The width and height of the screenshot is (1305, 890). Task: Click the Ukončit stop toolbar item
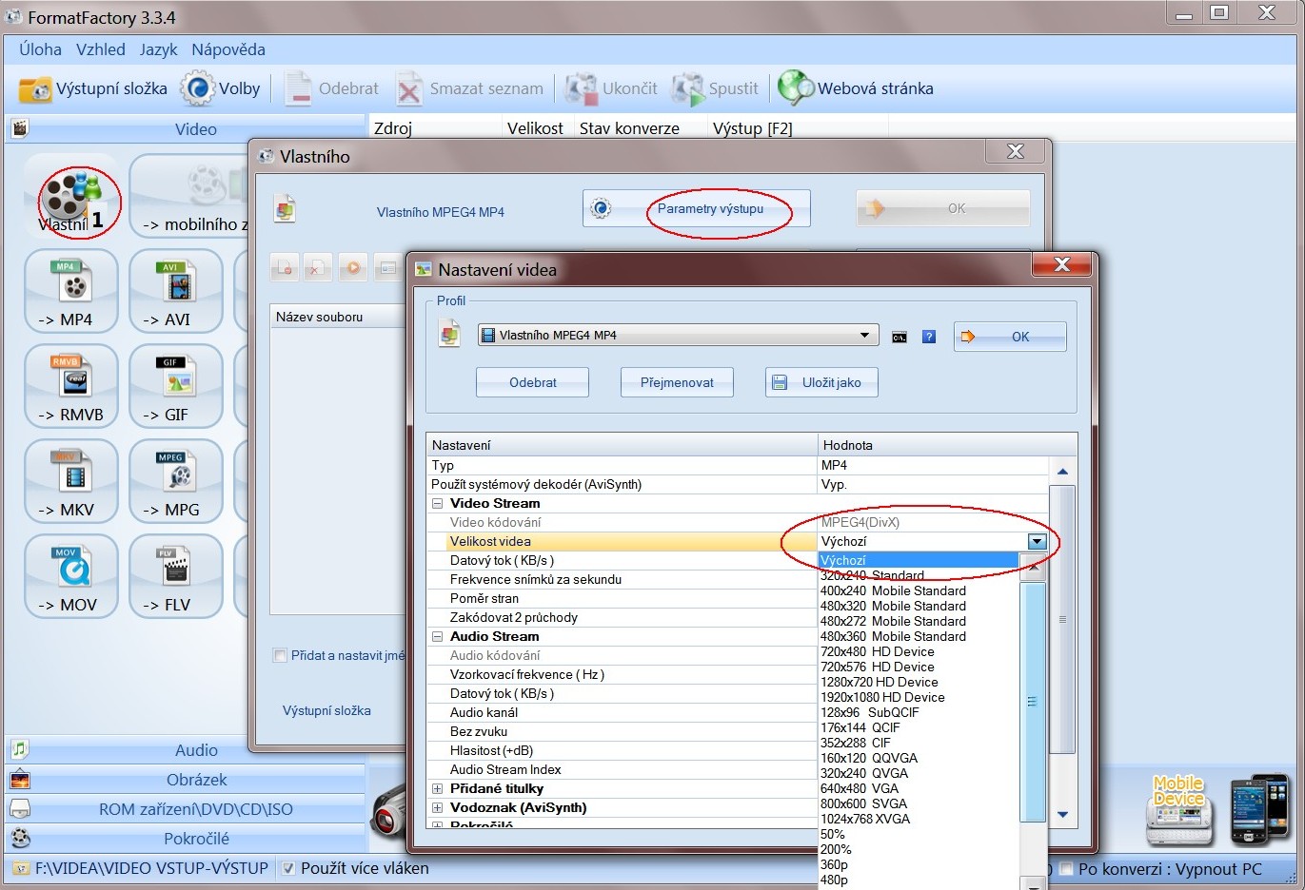point(611,88)
